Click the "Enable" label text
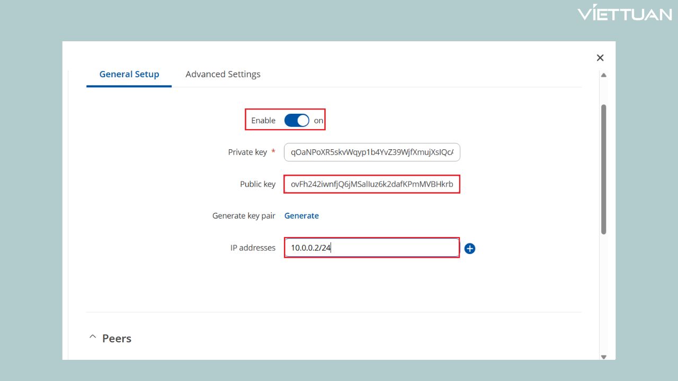This screenshot has height=381, width=678. point(263,121)
